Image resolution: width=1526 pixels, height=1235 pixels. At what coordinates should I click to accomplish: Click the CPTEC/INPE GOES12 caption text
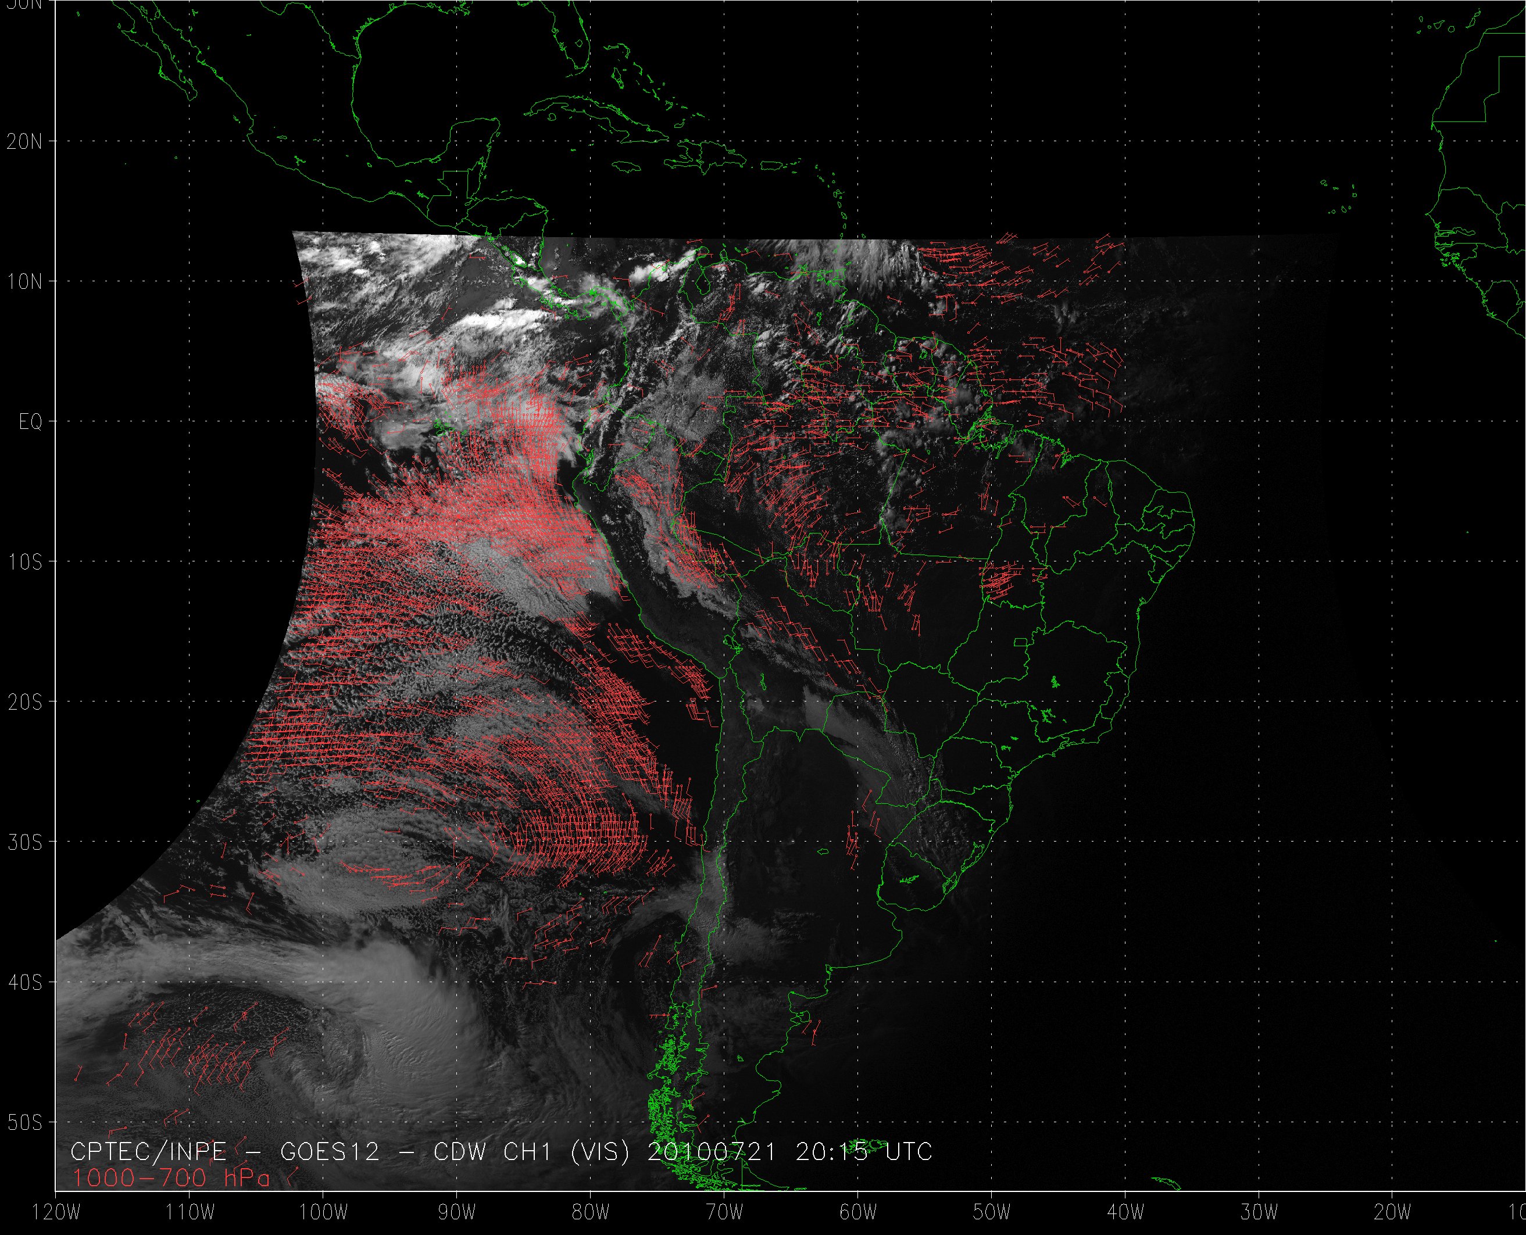501,1152
